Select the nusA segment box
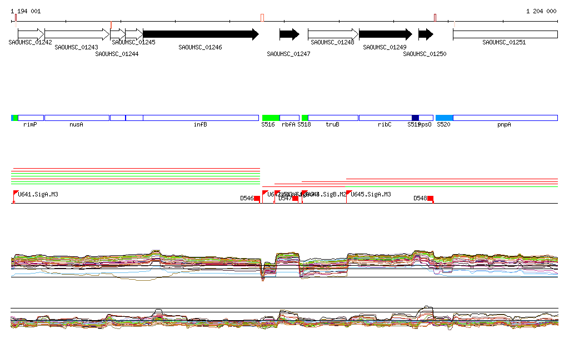Viewport: 569px width, 339px height. pos(77,118)
